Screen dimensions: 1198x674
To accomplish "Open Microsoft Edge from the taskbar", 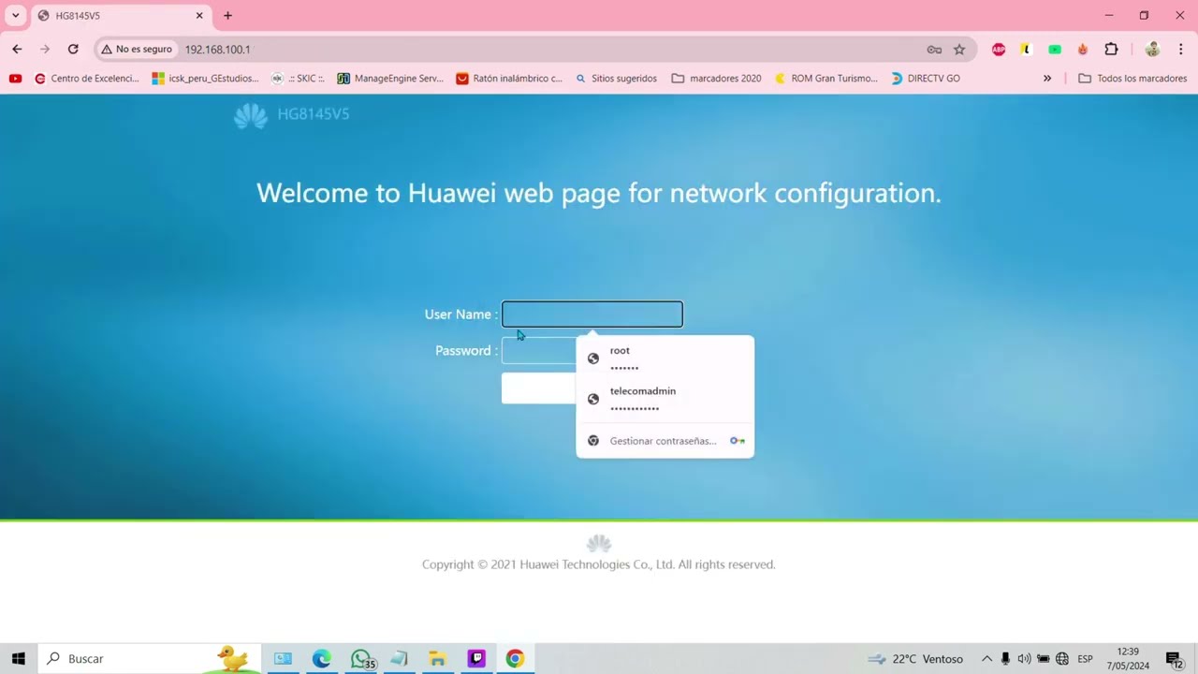I will tap(322, 659).
